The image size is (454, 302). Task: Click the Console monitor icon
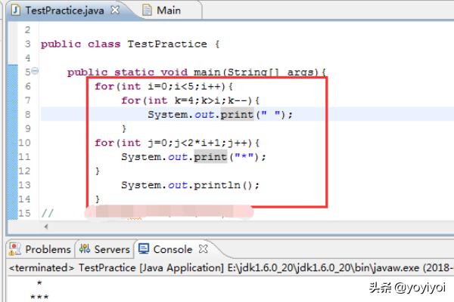(144, 248)
